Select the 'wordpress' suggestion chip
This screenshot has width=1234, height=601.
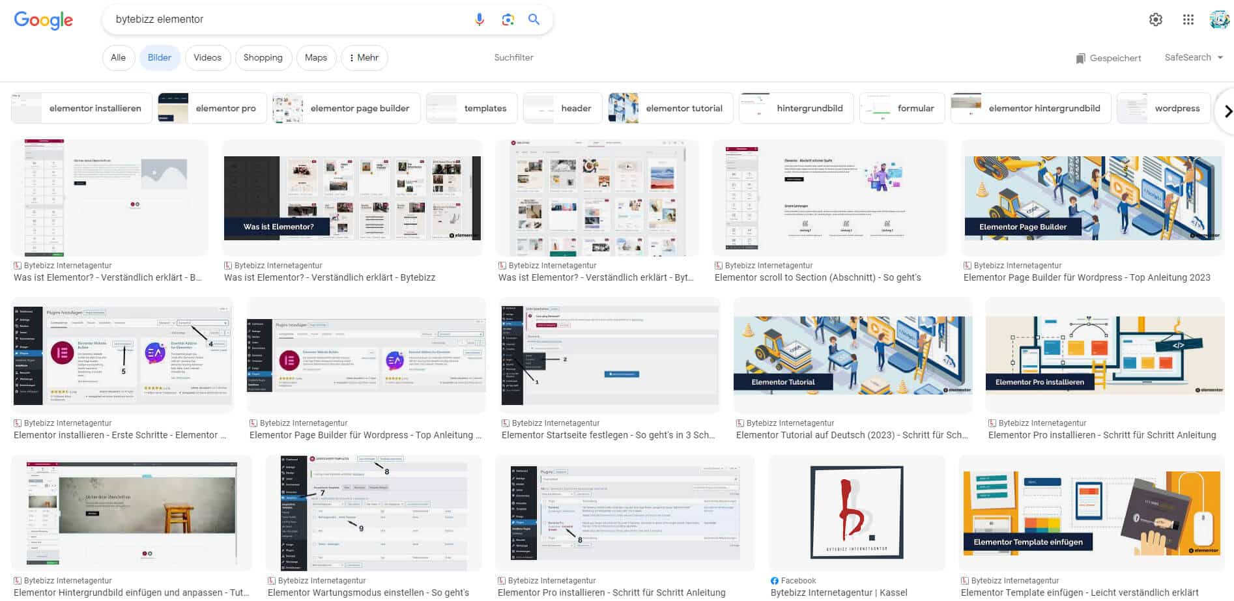[1164, 108]
